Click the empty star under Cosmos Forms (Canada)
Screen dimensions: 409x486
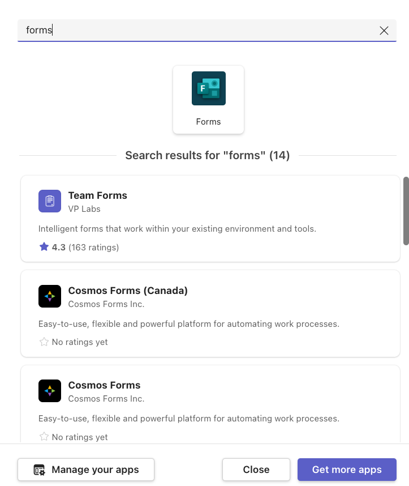tap(44, 342)
